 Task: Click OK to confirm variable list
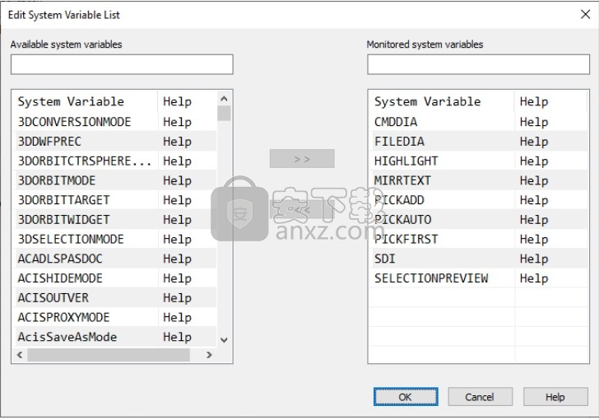tap(406, 397)
